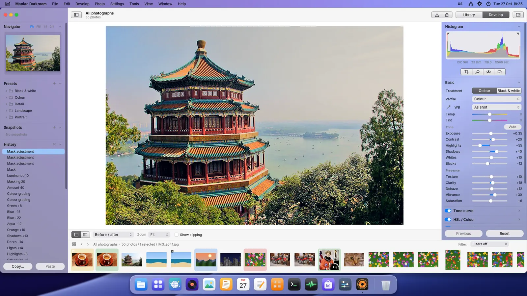Image resolution: width=527 pixels, height=296 pixels.
Task: Toggle the HSL / Colour switch
Action: [x=448, y=219]
